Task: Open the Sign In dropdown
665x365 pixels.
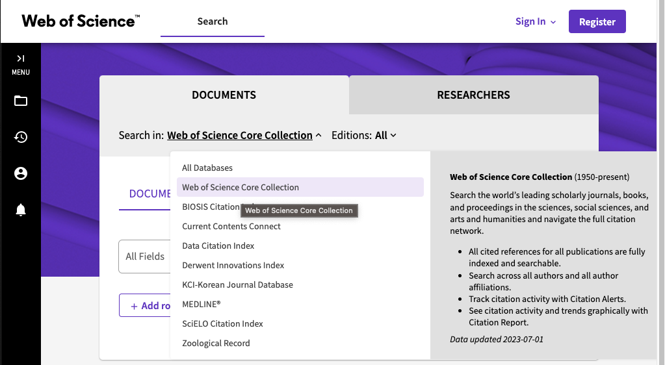Action: (x=535, y=21)
